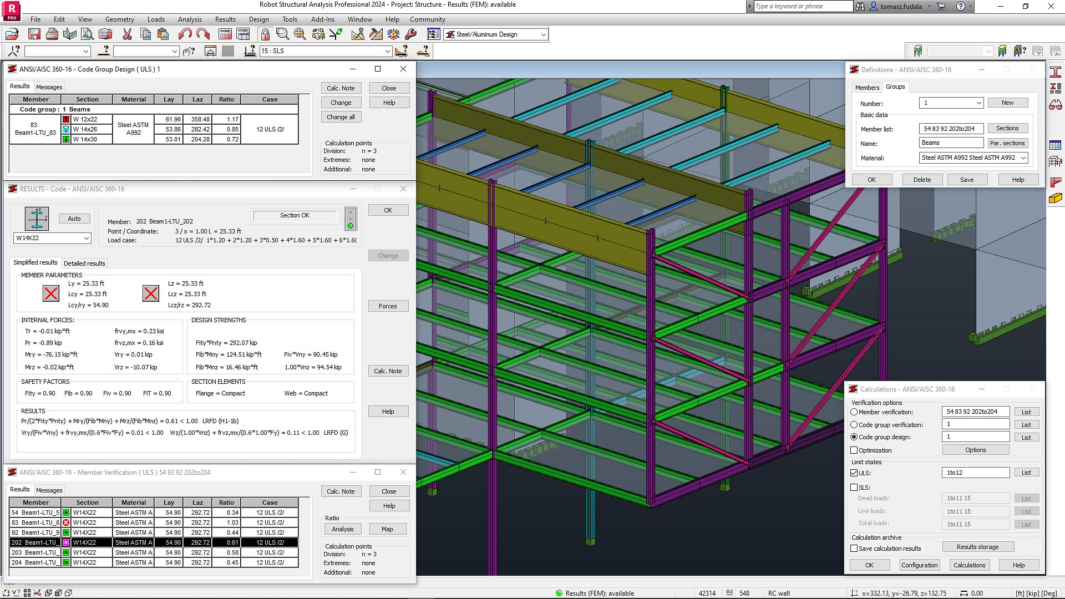
Task: Open the Steel/Aluminum Design layout dropdown
Action: (x=543, y=34)
